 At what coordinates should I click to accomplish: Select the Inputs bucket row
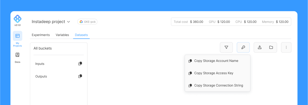(x=59, y=64)
